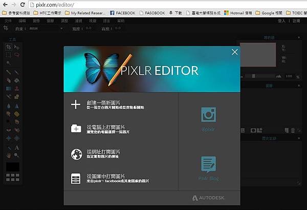This screenshot has width=307, height=210.
Task: Open the 濾鏡 menu
Action: pyautogui.click(x=78, y=21)
